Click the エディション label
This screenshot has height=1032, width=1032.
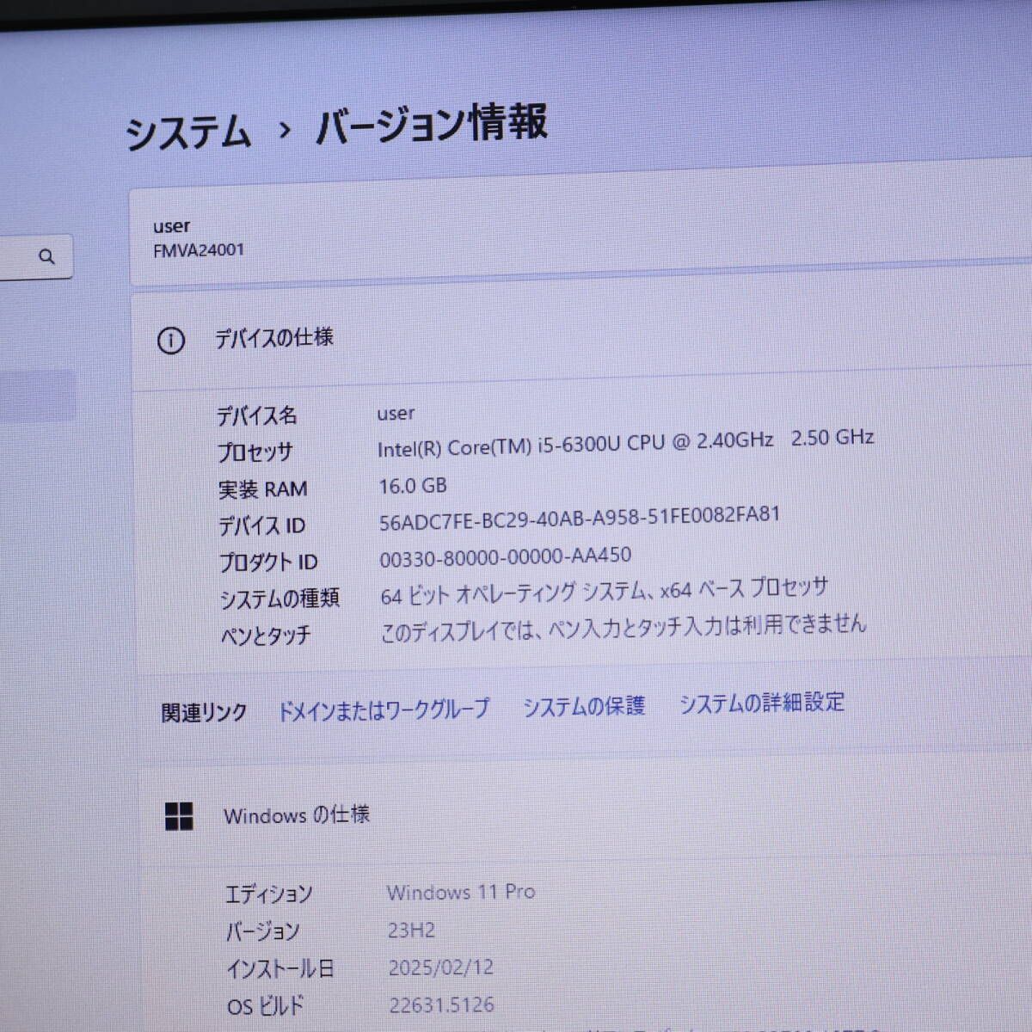point(268,894)
